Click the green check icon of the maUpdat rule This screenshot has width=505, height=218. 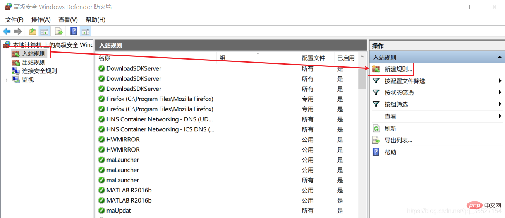pyautogui.click(x=101, y=210)
